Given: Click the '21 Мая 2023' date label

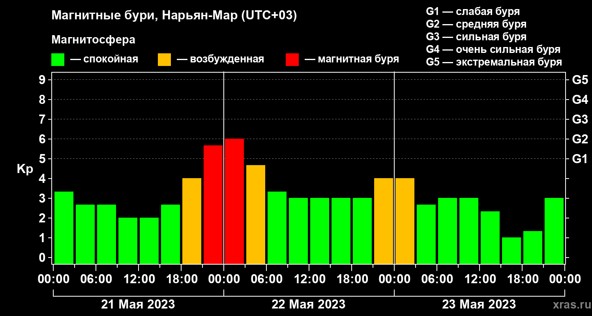Looking at the screenshot, I should 138,304.
